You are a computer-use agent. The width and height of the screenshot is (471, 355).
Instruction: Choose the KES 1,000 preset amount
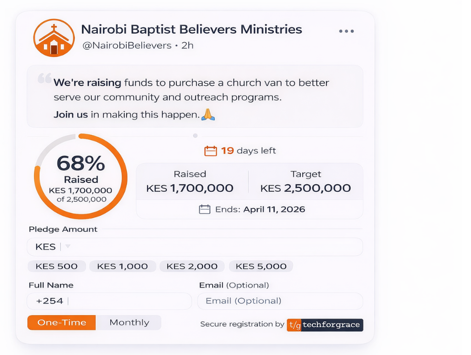[122, 266]
